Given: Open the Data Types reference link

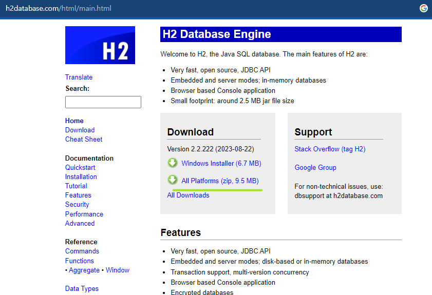Looking at the screenshot, I should [82, 289].
